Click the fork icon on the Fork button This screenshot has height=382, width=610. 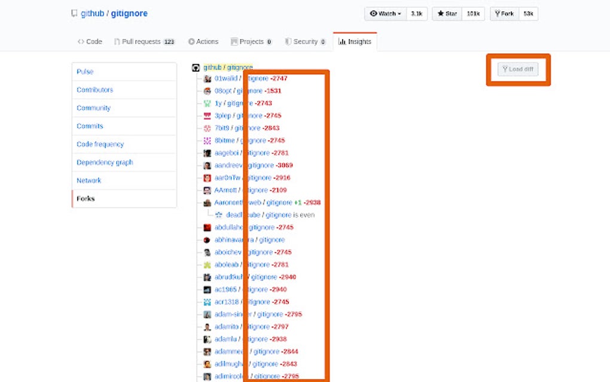(498, 13)
